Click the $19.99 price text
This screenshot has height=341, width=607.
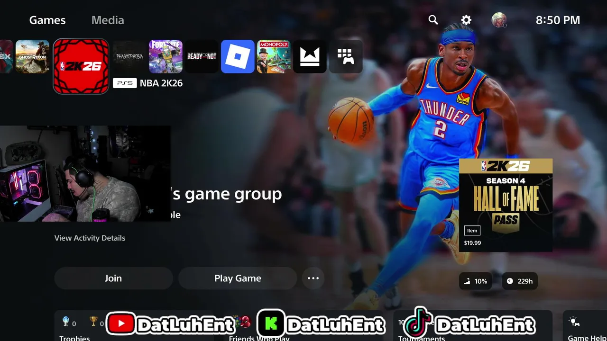(472, 242)
